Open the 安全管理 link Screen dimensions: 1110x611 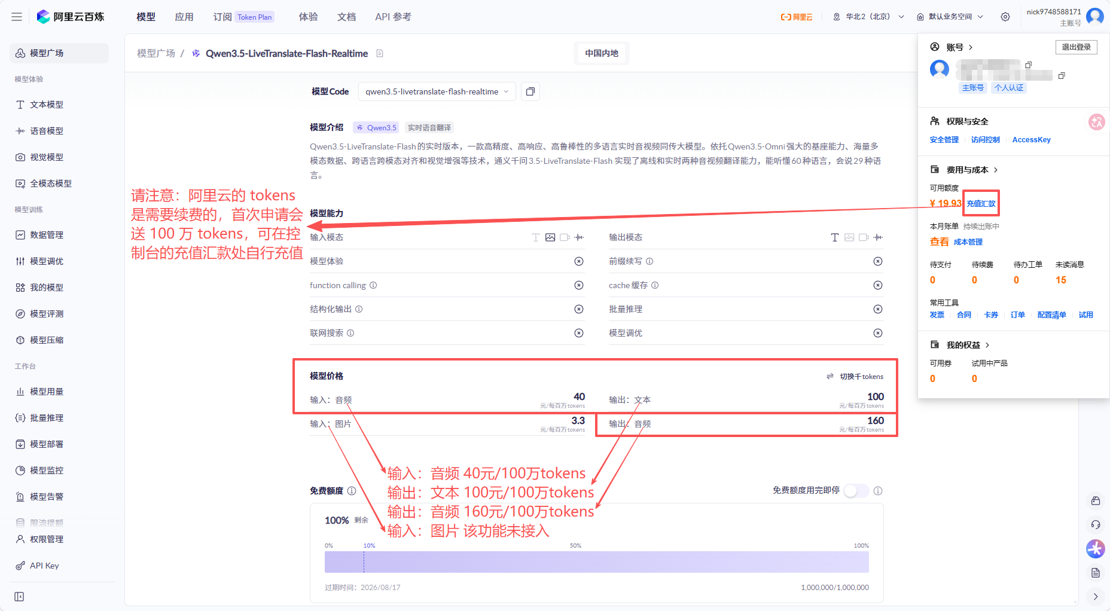click(x=944, y=140)
